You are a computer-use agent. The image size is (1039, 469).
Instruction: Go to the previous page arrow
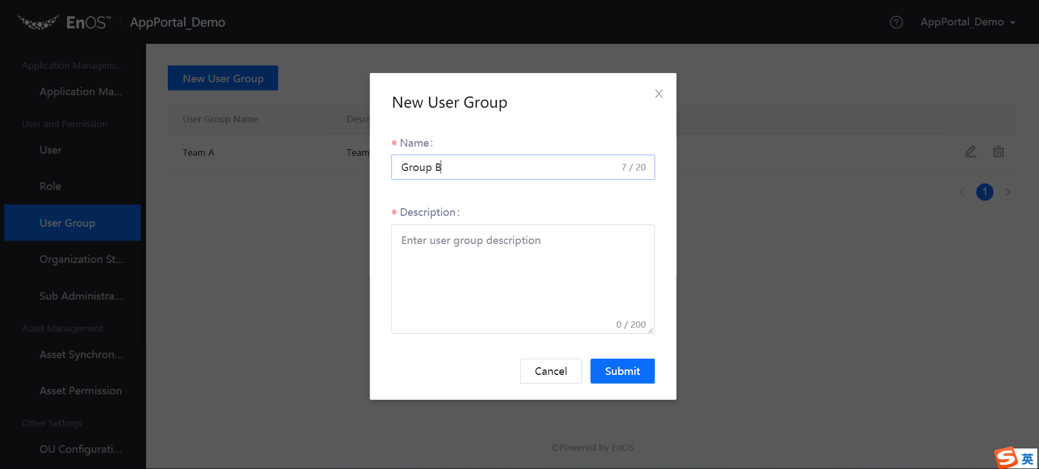[962, 192]
